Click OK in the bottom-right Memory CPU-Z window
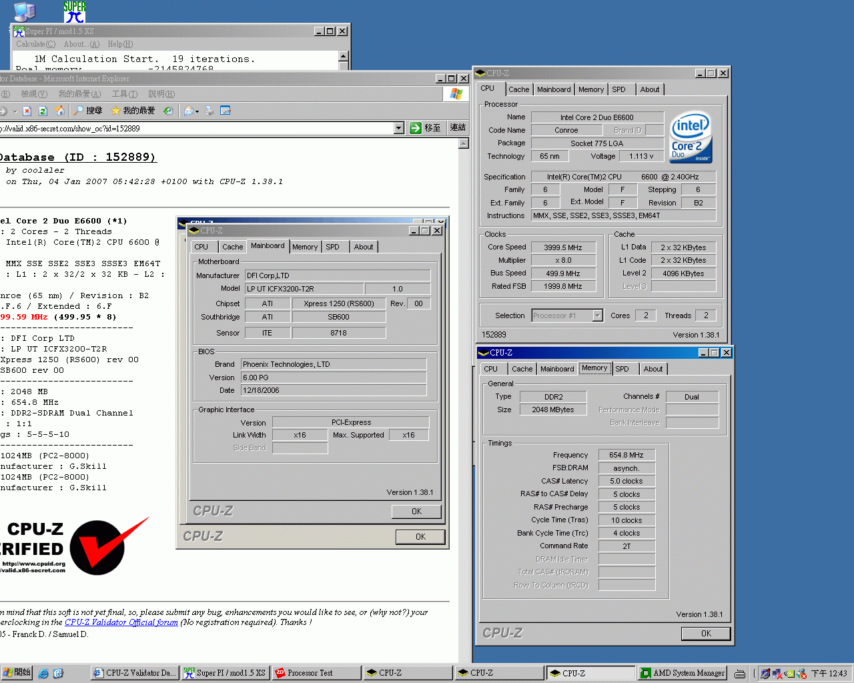 coord(706,634)
